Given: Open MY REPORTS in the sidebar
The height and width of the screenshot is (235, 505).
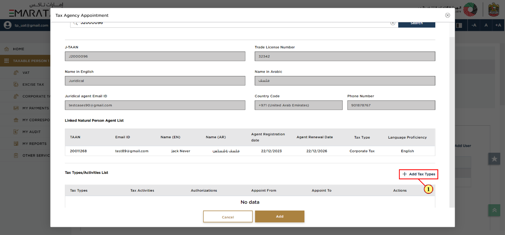Looking at the screenshot, I should coord(34,144).
